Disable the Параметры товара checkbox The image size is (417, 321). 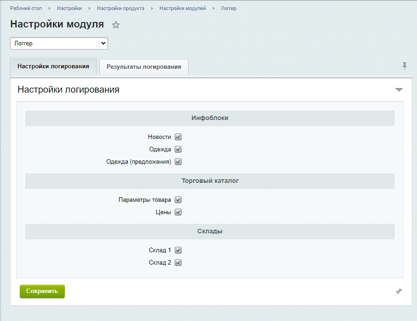coord(178,200)
